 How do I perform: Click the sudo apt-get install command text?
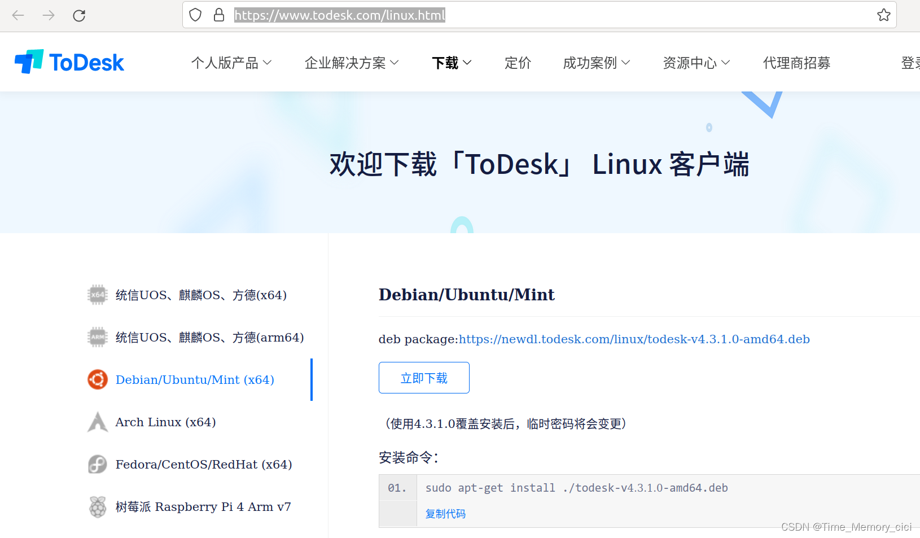pyautogui.click(x=576, y=488)
